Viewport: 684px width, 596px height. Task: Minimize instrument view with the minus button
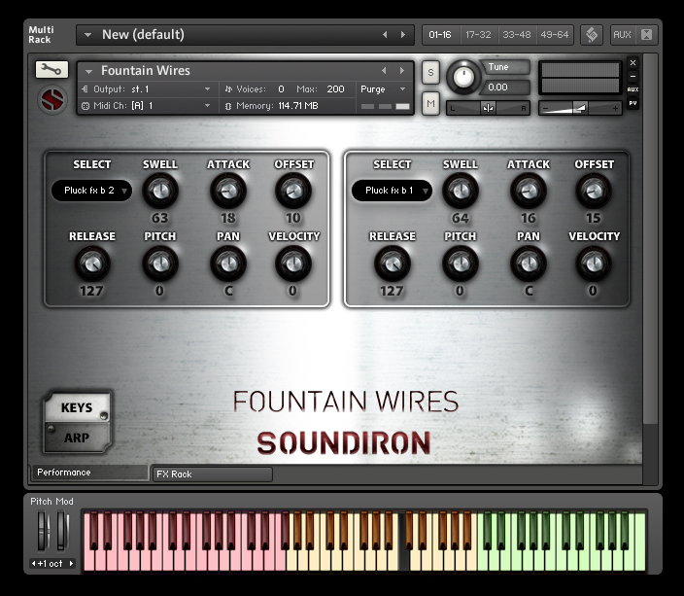tap(633, 76)
